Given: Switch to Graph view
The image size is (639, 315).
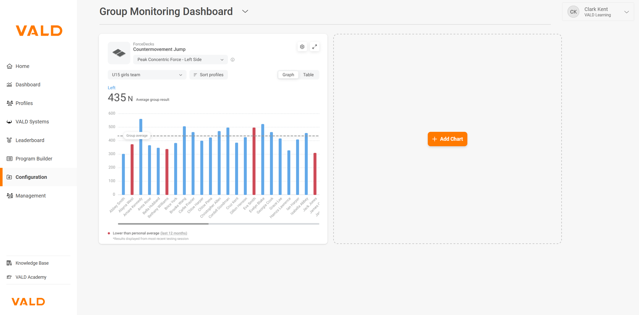Looking at the screenshot, I should point(288,75).
